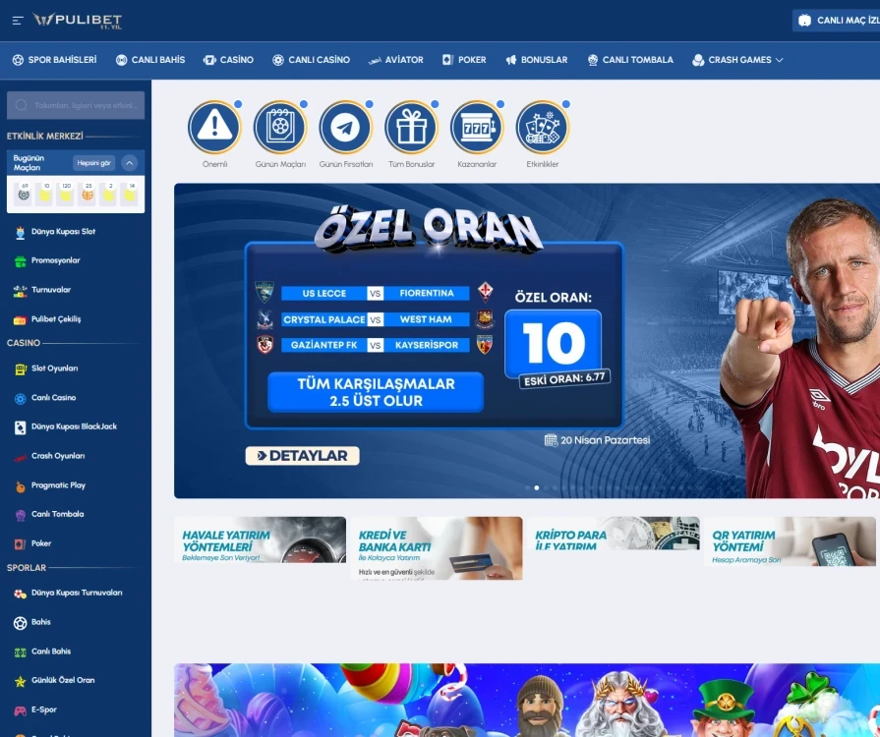Image resolution: width=880 pixels, height=737 pixels.
Task: Go to Bonuslar in top navigation
Action: 537,60
